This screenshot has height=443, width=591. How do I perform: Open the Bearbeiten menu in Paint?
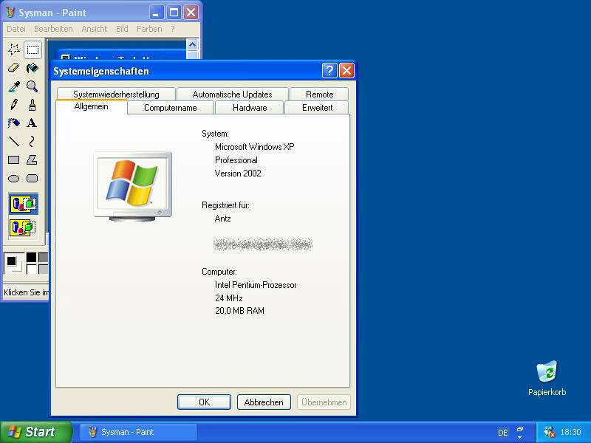[x=53, y=29]
